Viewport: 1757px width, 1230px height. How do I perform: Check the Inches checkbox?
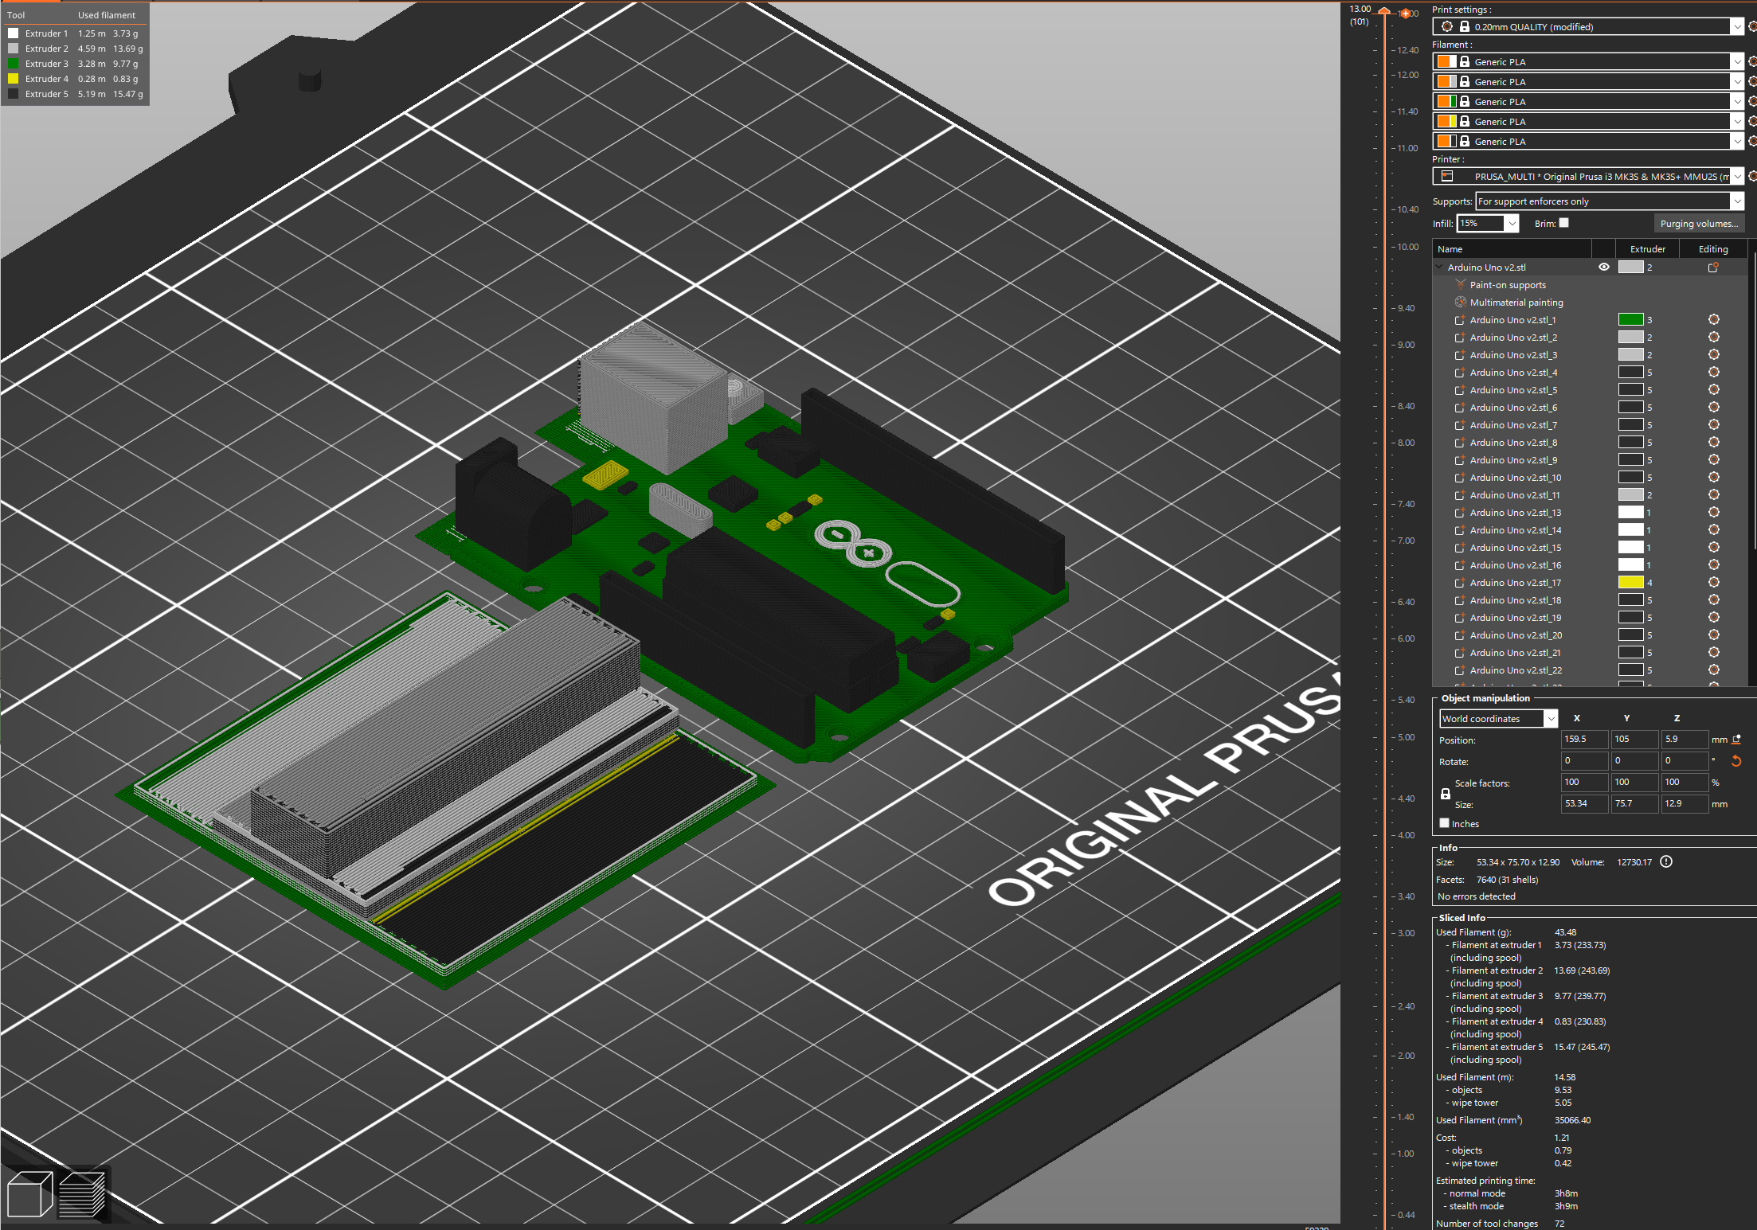1444,822
